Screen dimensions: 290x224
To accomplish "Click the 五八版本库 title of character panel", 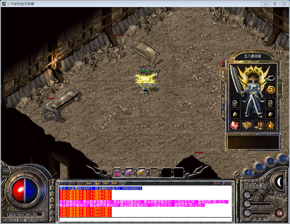I will (253, 56).
